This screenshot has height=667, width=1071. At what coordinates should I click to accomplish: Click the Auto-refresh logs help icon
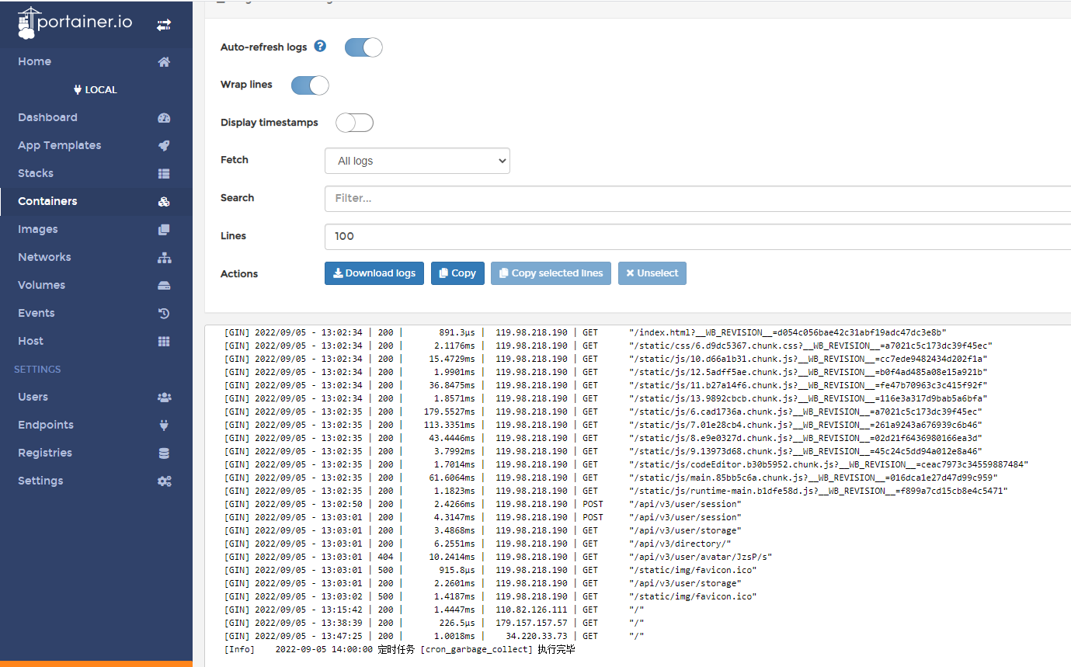pos(320,47)
